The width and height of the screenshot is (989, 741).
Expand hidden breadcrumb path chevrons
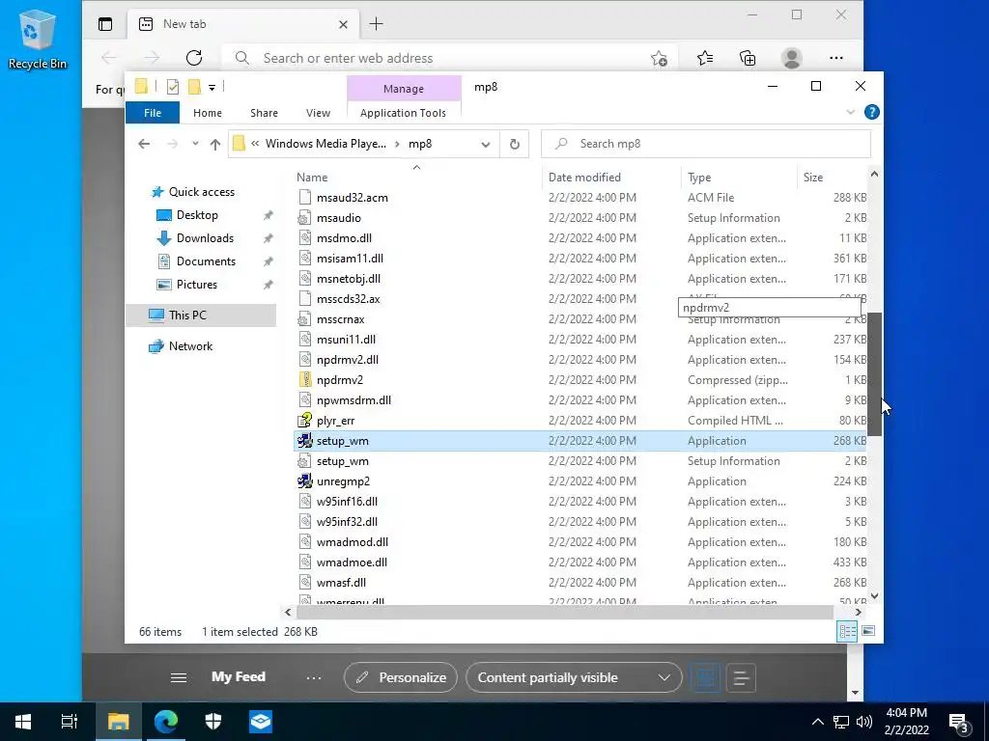[x=255, y=144]
